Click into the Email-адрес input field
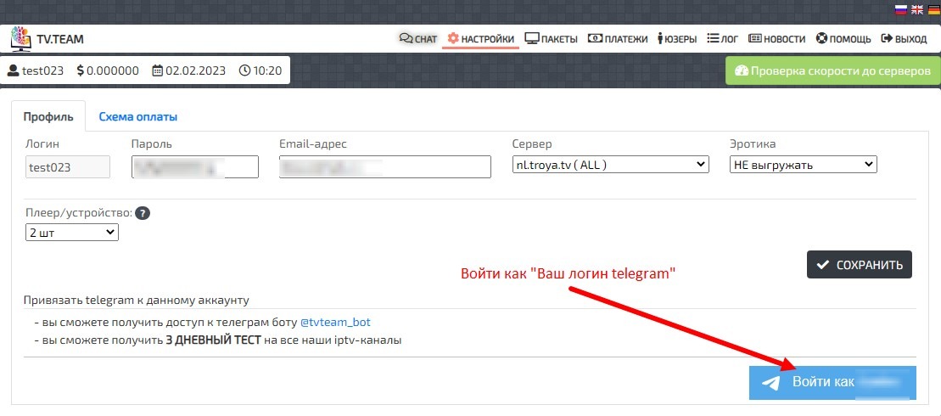Viewport: 941px width, 416px height. 384,166
